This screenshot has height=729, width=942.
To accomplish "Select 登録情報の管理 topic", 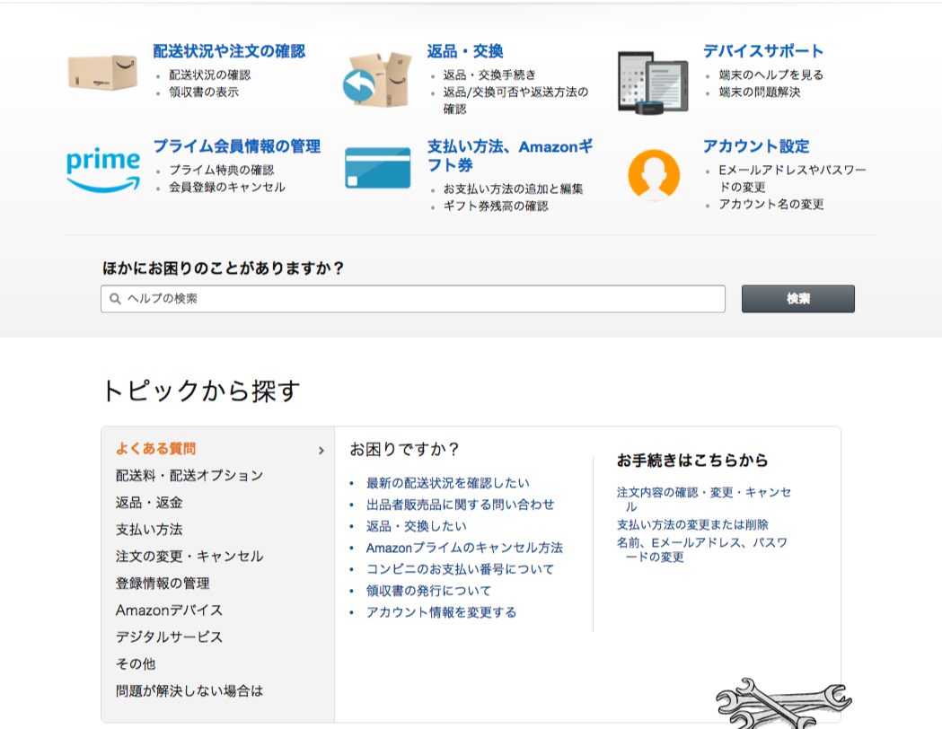I will (x=163, y=583).
